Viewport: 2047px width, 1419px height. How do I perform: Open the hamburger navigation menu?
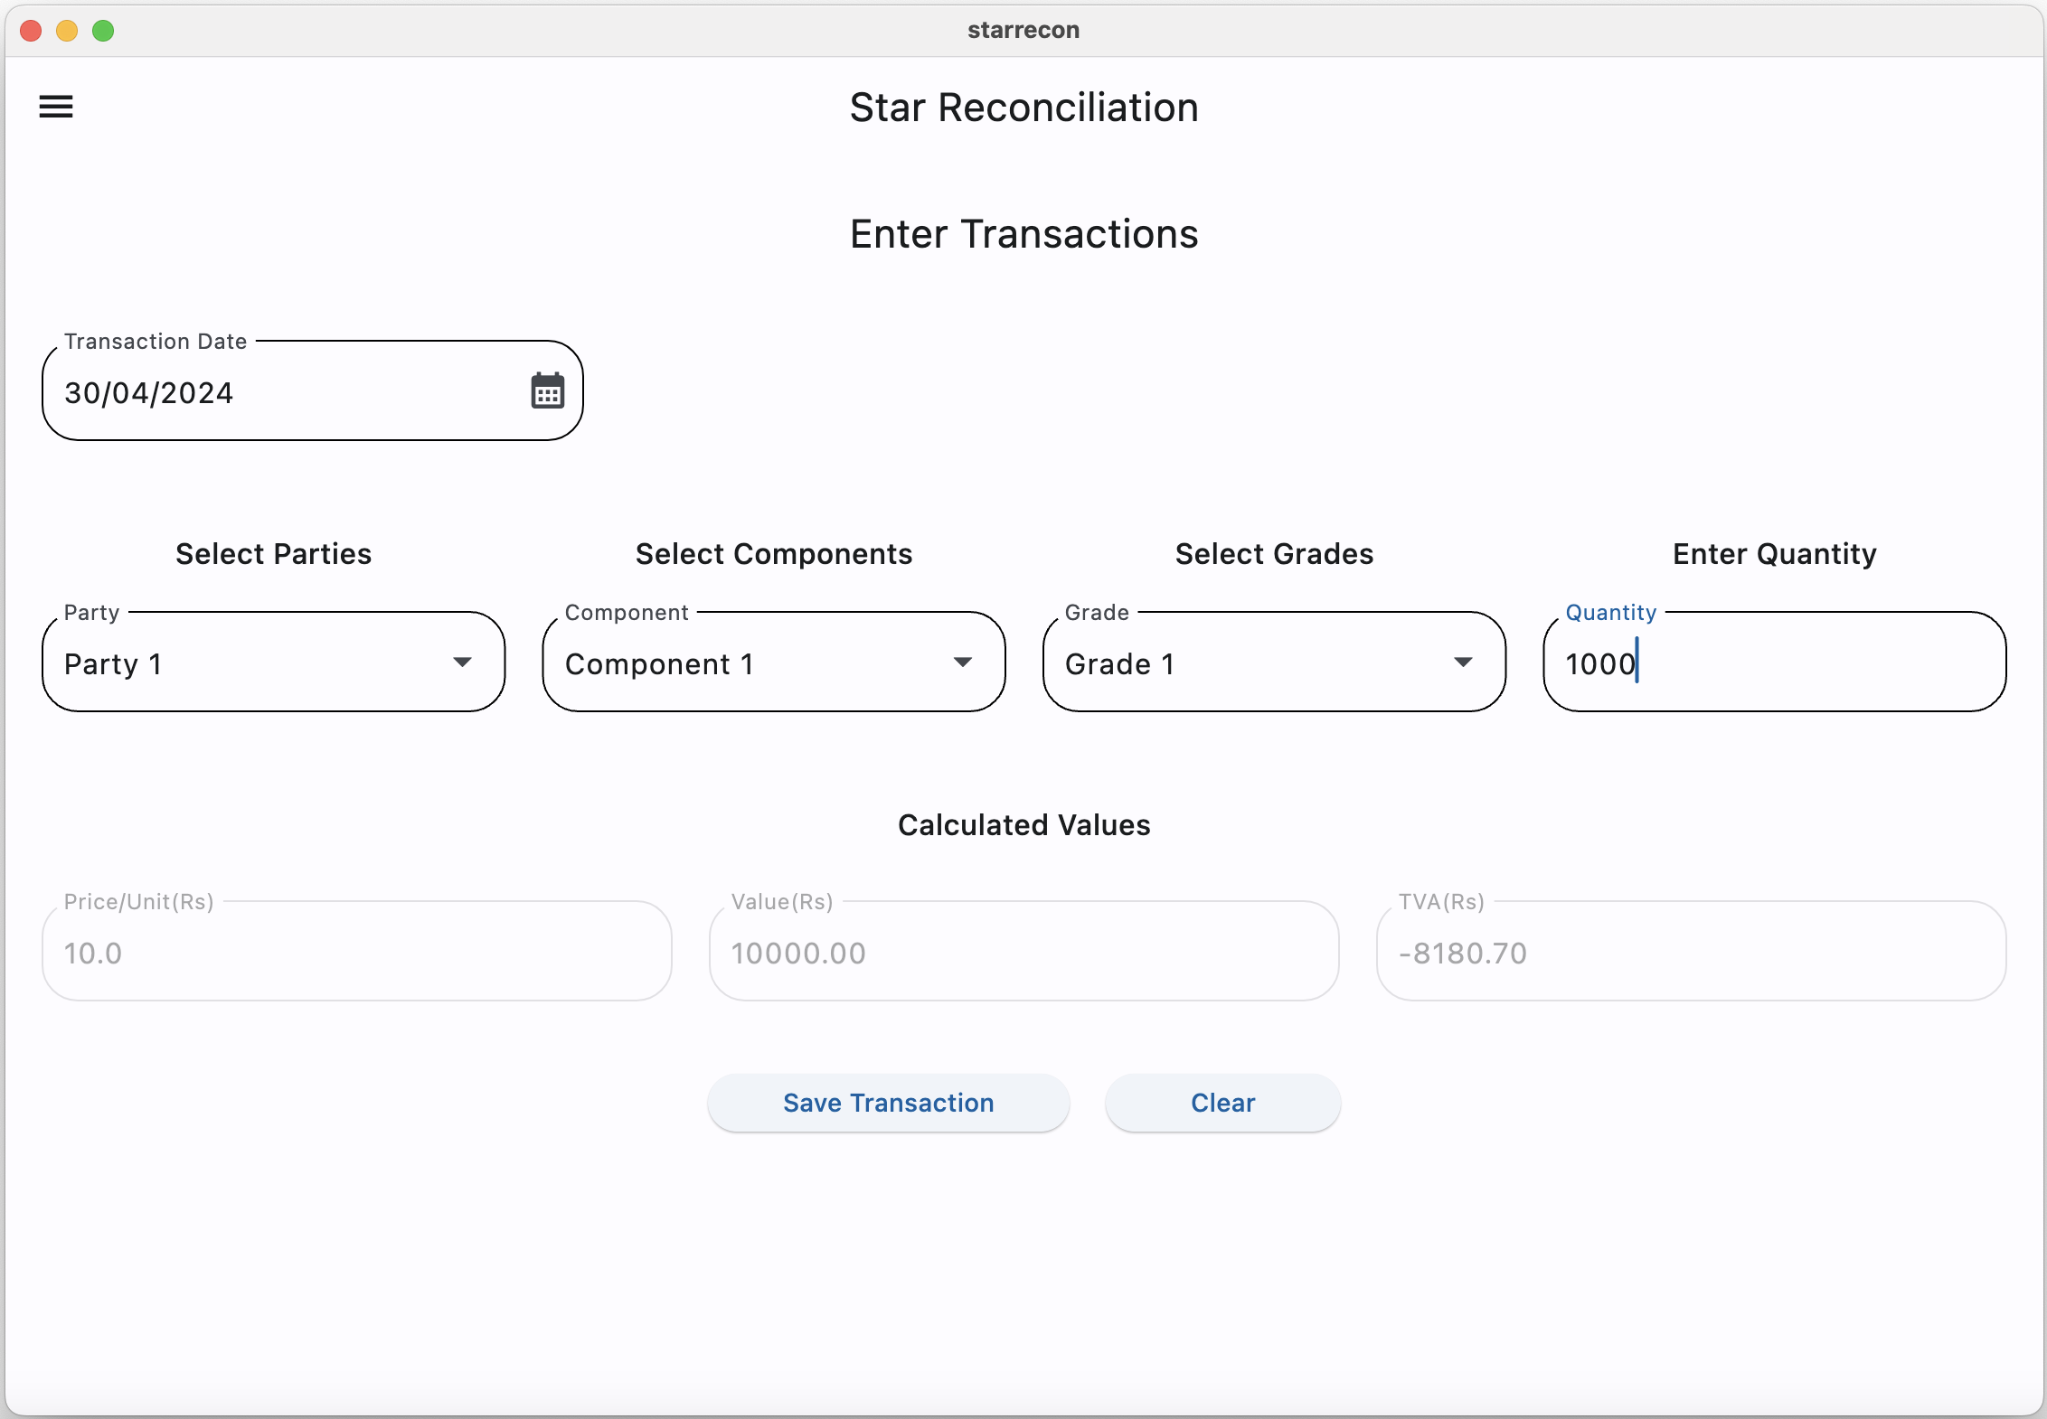pyautogui.click(x=56, y=107)
